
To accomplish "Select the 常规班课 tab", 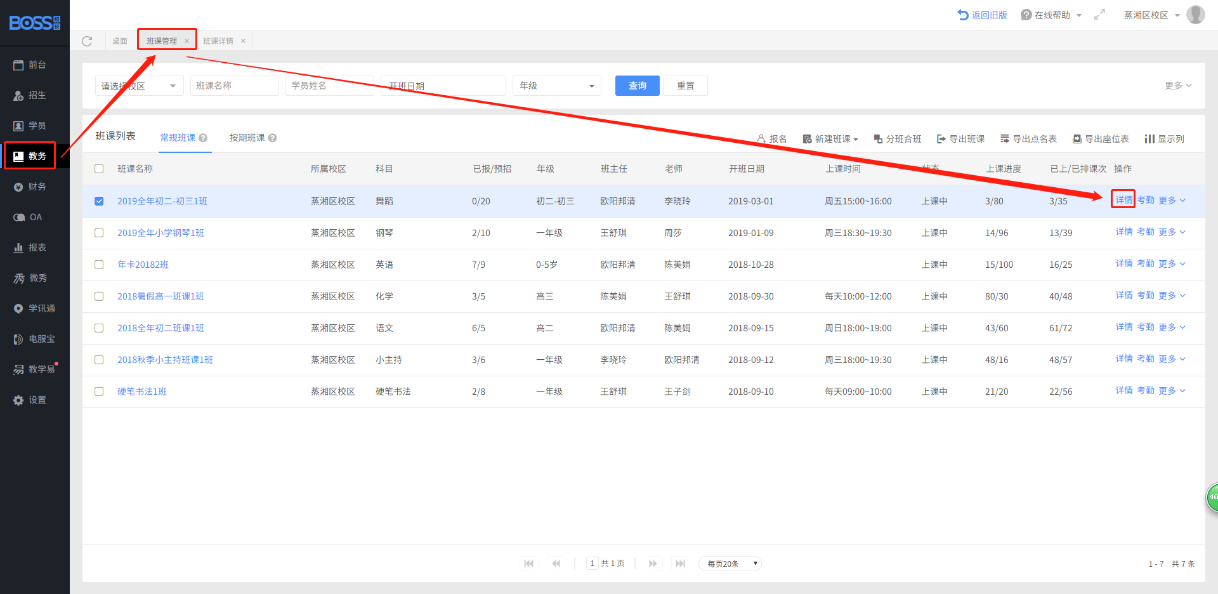I will coord(178,138).
